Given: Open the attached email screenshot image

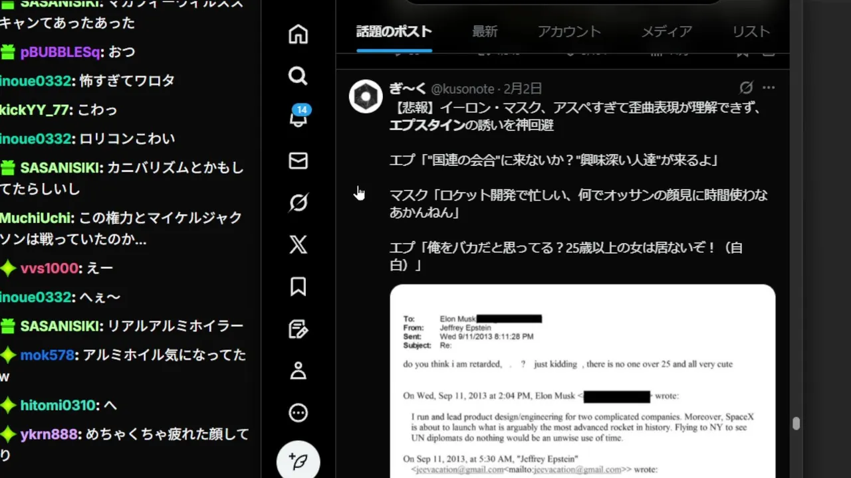Looking at the screenshot, I should click(x=582, y=381).
